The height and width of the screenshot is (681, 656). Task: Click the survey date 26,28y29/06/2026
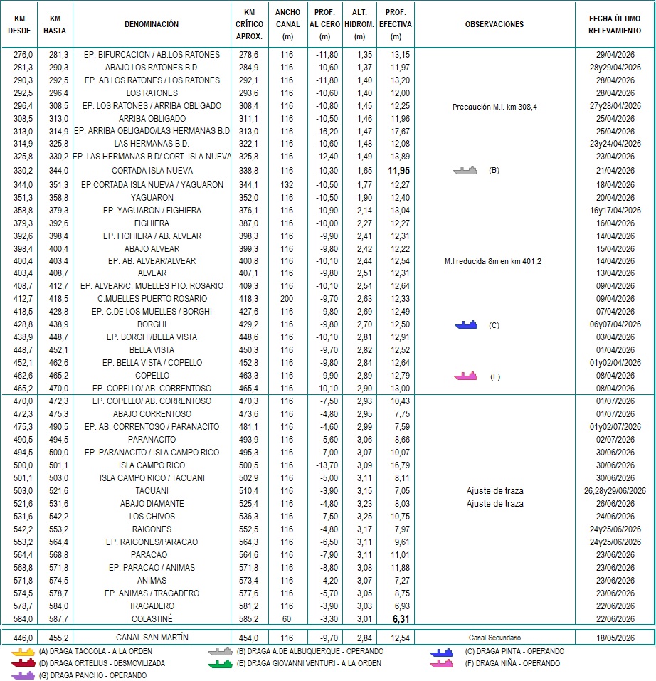coord(615,491)
